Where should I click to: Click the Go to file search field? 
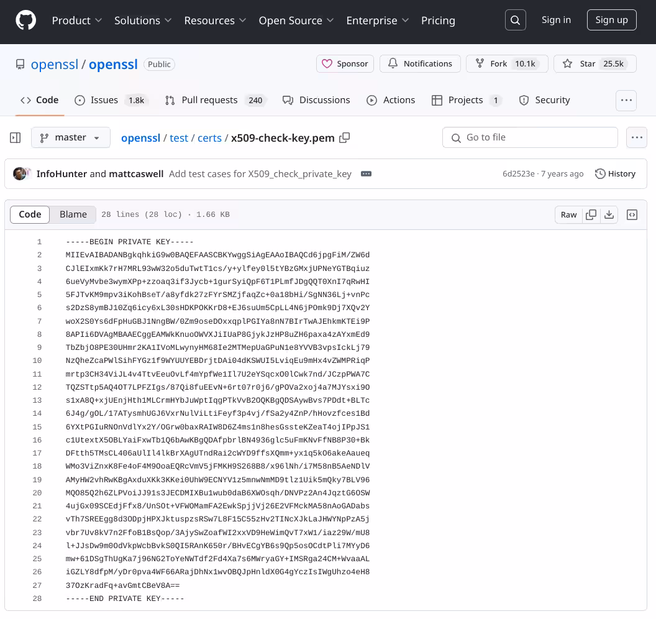click(530, 137)
